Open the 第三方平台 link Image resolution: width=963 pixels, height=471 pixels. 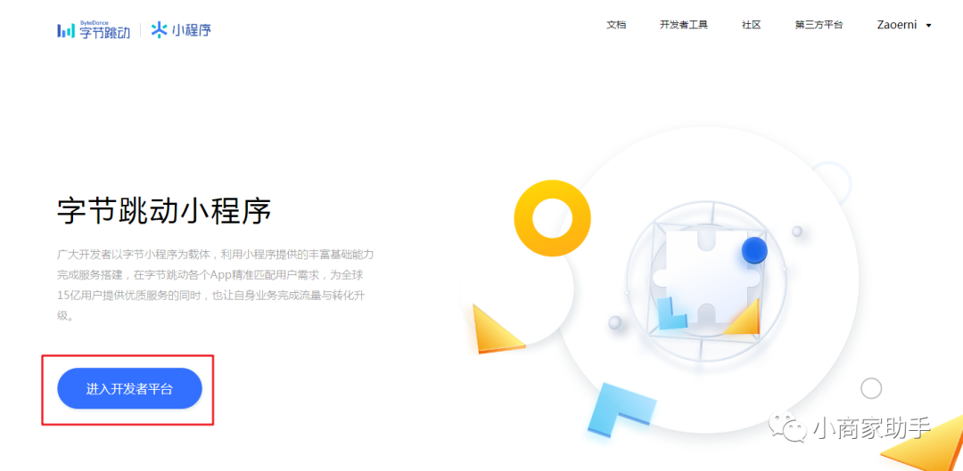(819, 25)
